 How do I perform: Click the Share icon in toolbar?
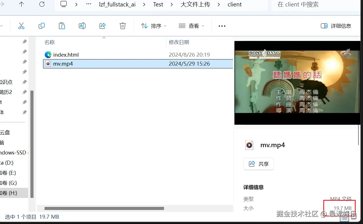point(102,26)
